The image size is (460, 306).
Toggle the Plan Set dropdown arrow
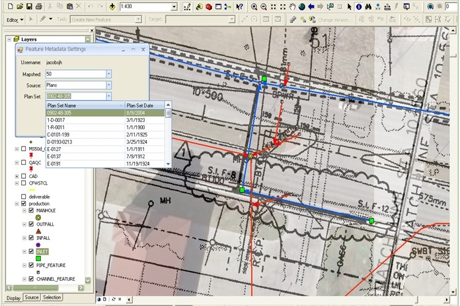(108, 96)
